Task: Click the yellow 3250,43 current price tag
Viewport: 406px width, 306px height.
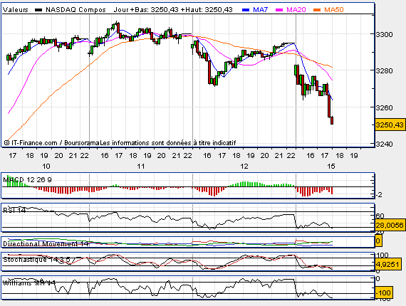Action: pos(390,125)
